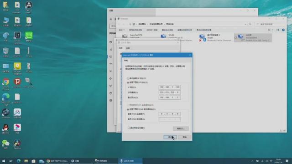Switch to General tab in IPv4 dialog
The height and width of the screenshot is (164, 292).
click(x=126, y=61)
